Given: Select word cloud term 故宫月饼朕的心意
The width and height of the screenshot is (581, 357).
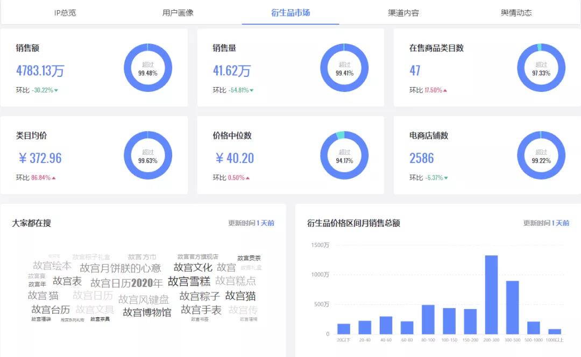Looking at the screenshot, I should pos(121,268).
